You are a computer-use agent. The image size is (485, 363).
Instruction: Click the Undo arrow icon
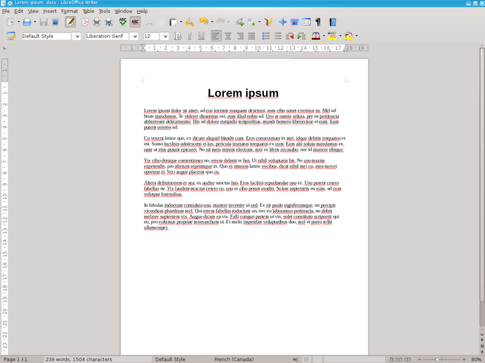(204, 22)
